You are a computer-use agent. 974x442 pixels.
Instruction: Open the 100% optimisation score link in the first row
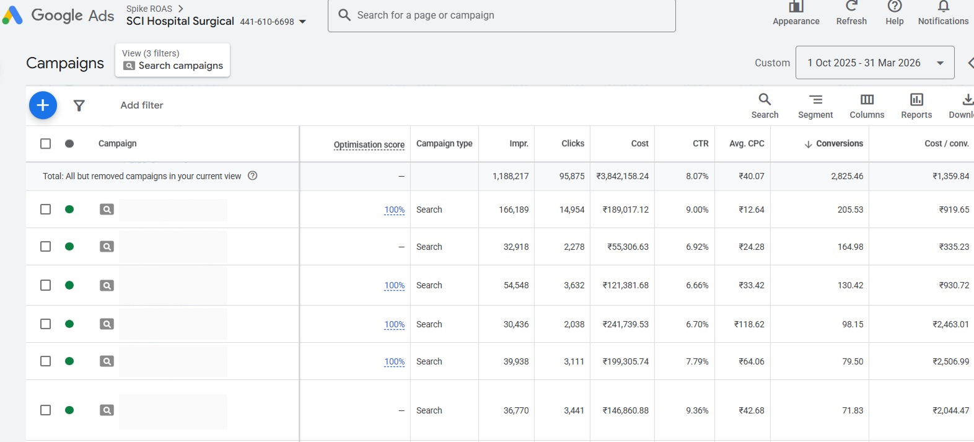pyautogui.click(x=394, y=210)
